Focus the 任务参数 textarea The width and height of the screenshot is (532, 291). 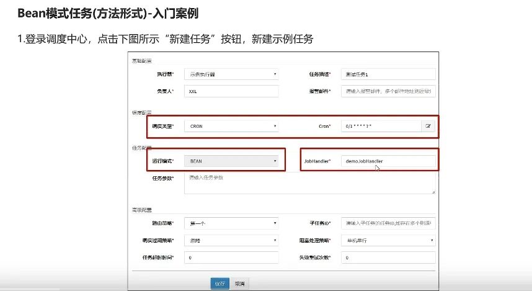(x=309, y=183)
